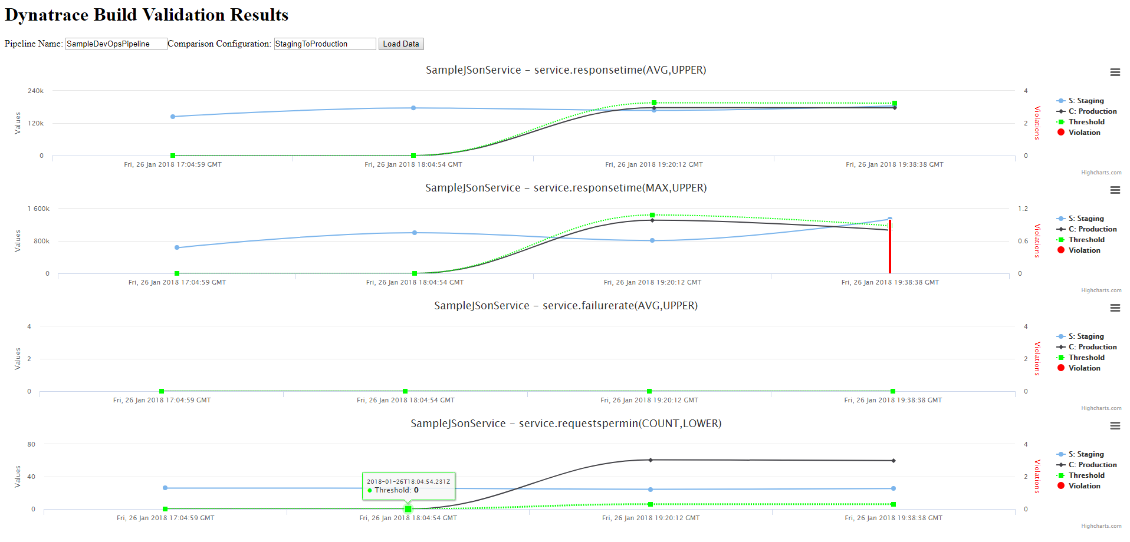This screenshot has height=542, width=1130.
Task: Select Staging point at 17:04:59 in responsetime MAX chart
Action: tap(177, 247)
